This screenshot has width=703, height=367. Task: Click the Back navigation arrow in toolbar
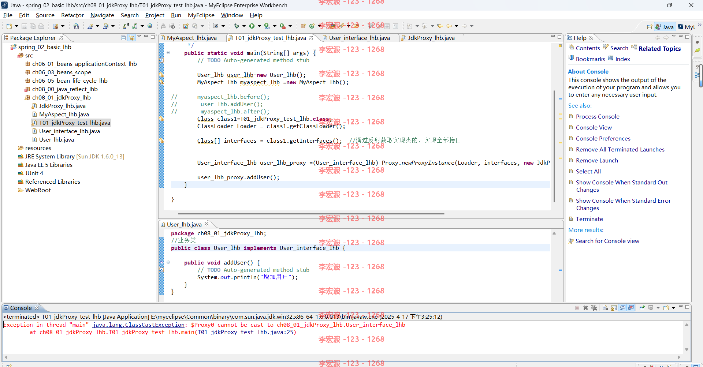tap(449, 26)
